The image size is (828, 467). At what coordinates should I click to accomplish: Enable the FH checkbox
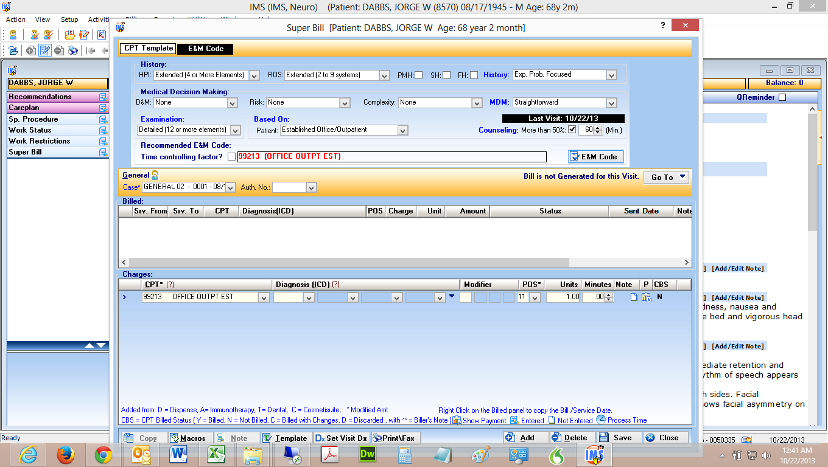474,74
